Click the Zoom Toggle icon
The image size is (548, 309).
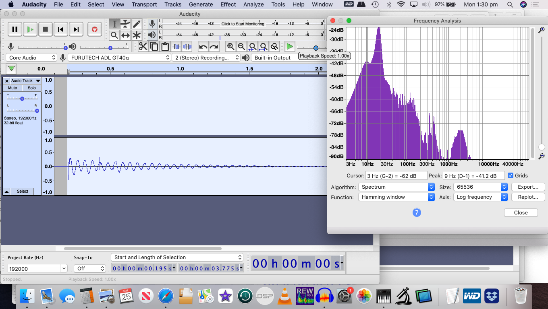(274, 47)
